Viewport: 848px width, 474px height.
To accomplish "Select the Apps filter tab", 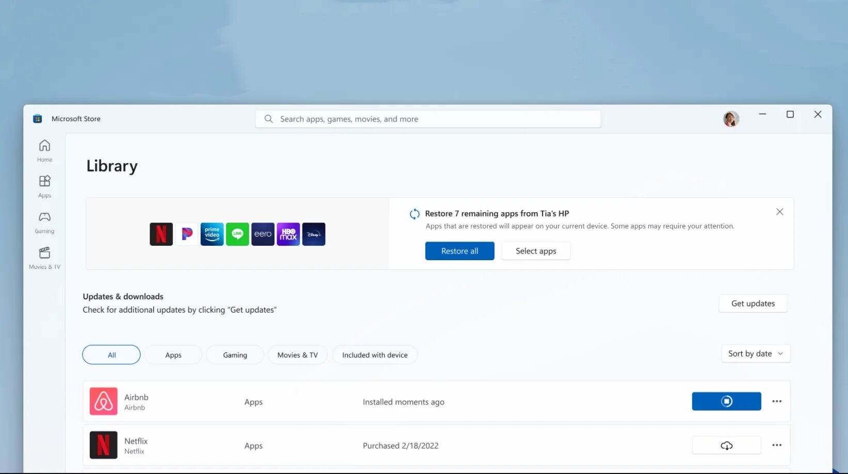I will pos(173,355).
